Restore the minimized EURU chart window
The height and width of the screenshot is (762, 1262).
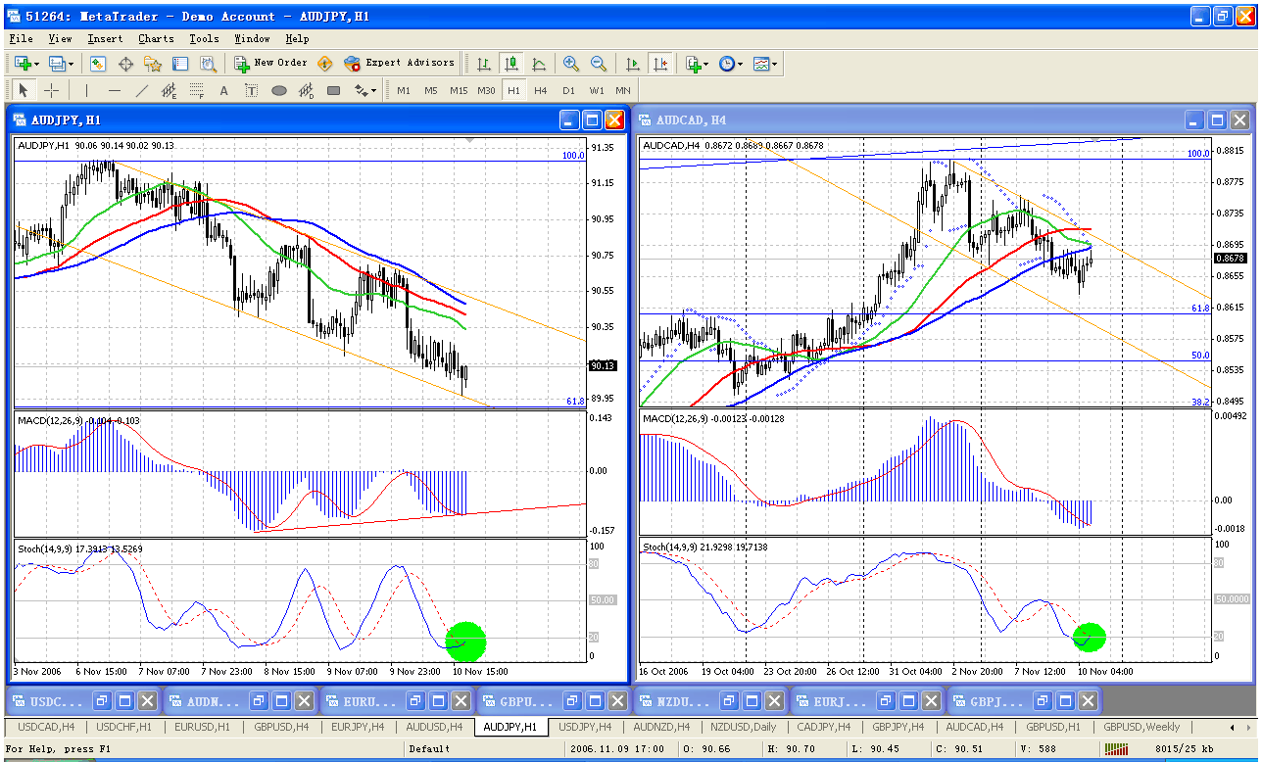point(416,701)
